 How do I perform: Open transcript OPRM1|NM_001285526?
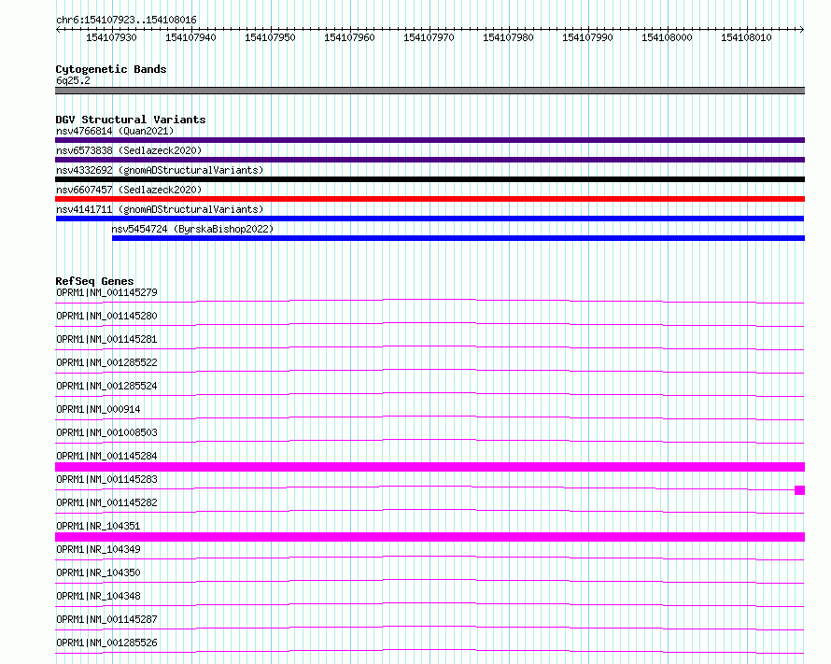coord(106,643)
